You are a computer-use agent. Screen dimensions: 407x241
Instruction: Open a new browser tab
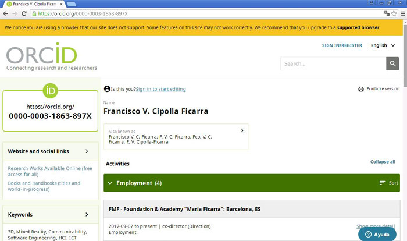click(71, 4)
